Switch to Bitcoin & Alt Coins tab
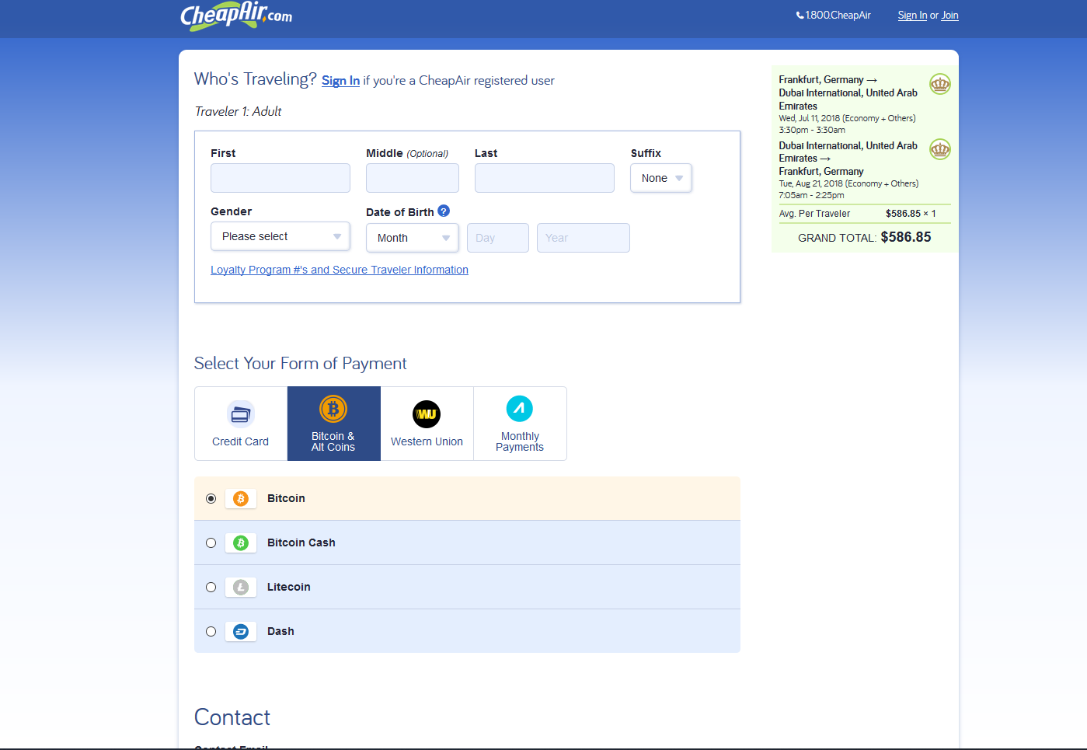The width and height of the screenshot is (1087, 750). 334,424
